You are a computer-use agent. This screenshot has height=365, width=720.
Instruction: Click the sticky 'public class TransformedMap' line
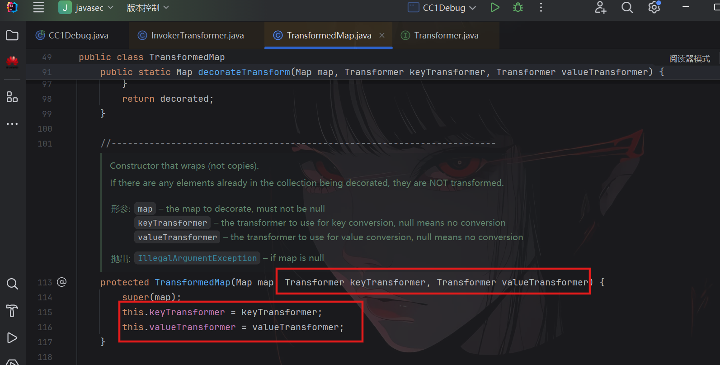click(151, 57)
